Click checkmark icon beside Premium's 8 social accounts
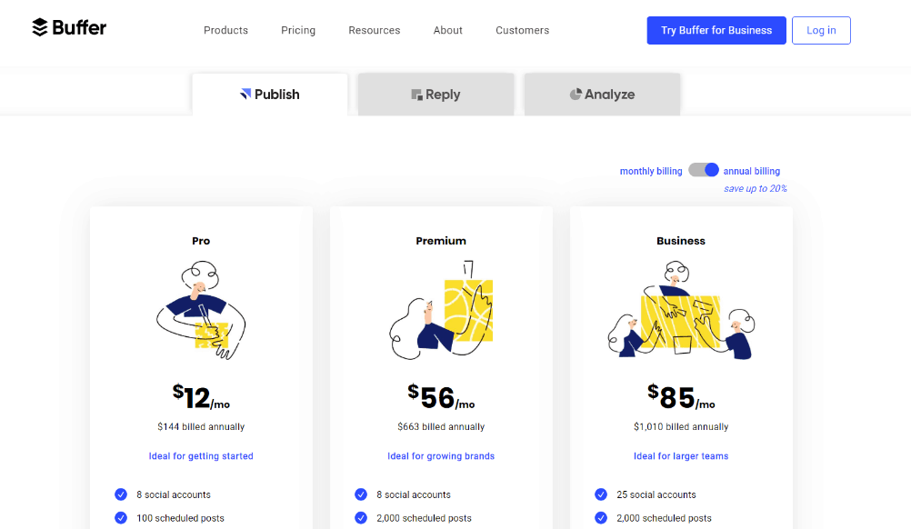The height and width of the screenshot is (529, 911). point(361,494)
